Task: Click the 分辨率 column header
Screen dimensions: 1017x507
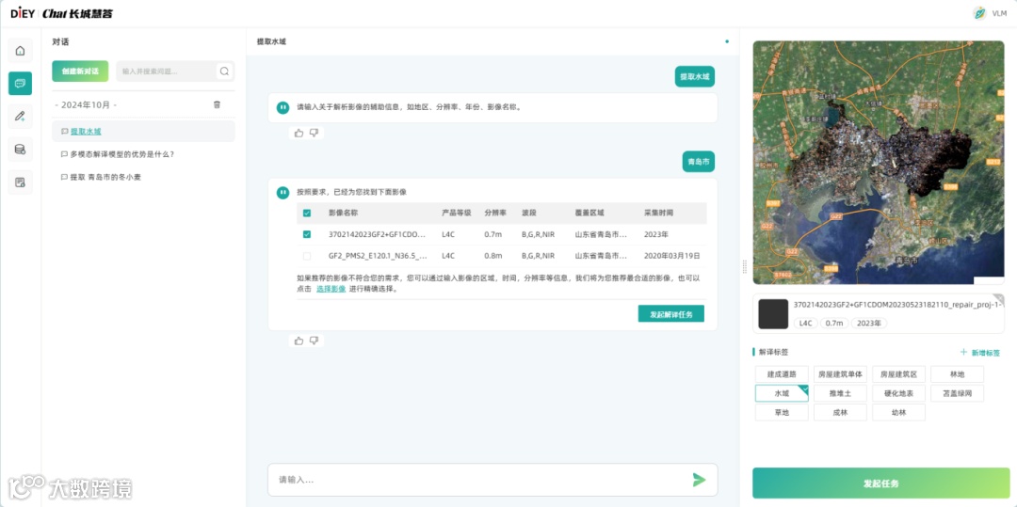Action: pos(495,213)
